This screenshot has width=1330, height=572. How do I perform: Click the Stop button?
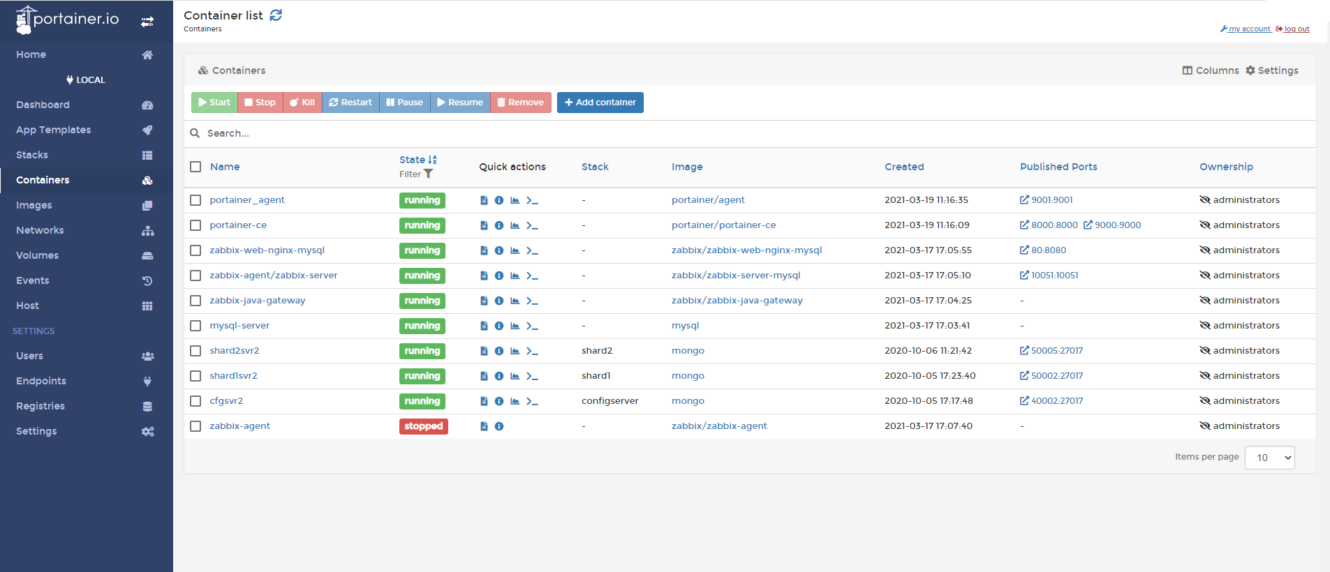(260, 103)
